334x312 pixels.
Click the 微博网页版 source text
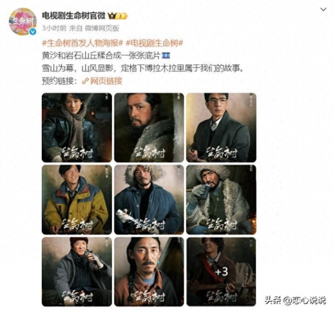[x=102, y=28]
